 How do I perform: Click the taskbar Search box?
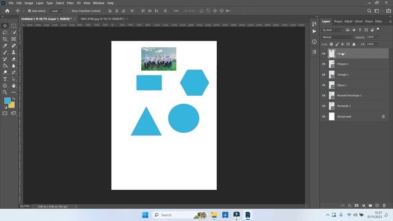179,215
